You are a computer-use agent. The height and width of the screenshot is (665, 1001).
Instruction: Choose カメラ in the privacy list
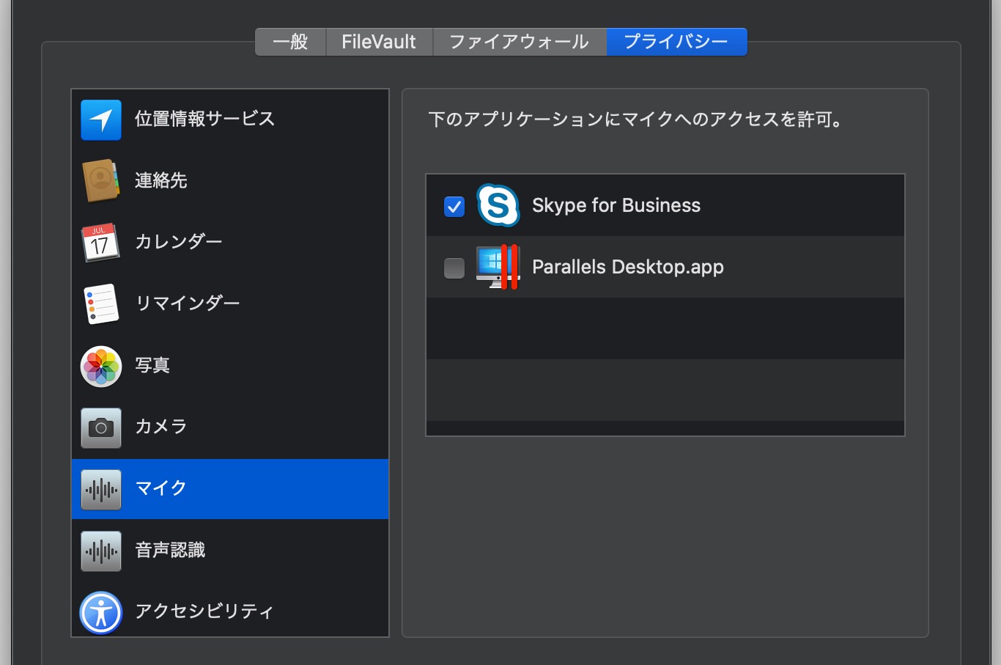click(x=230, y=427)
